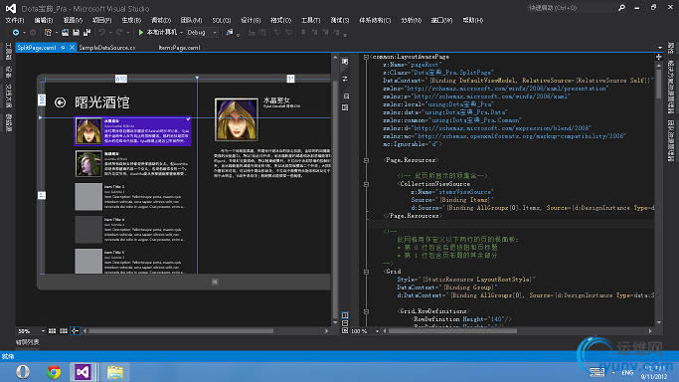Click the Redo toolbar icon
Image resolution: width=679 pixels, height=382 pixels.
click(119, 32)
